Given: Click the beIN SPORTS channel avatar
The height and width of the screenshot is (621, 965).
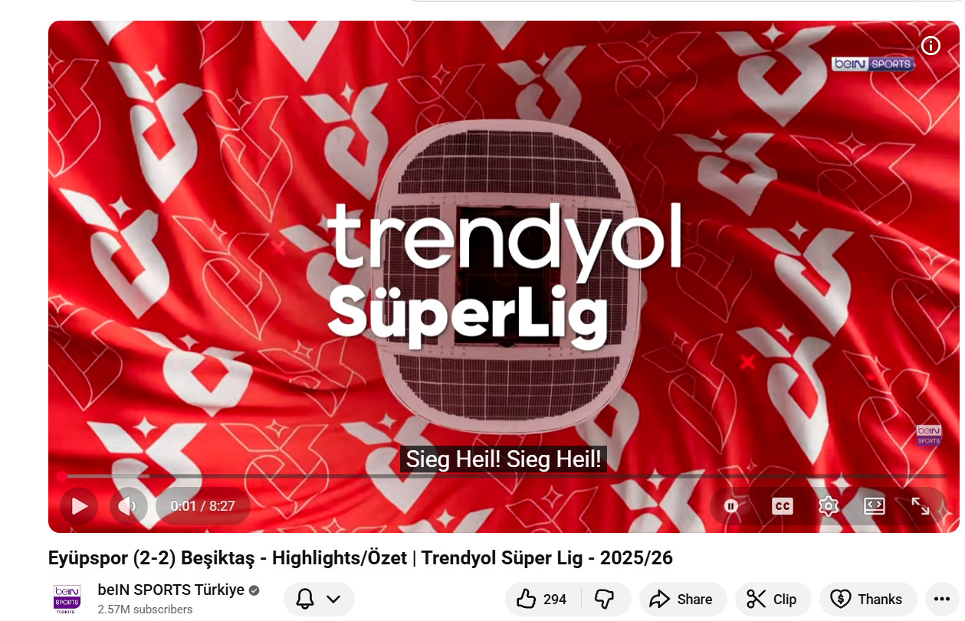Looking at the screenshot, I should 67,600.
